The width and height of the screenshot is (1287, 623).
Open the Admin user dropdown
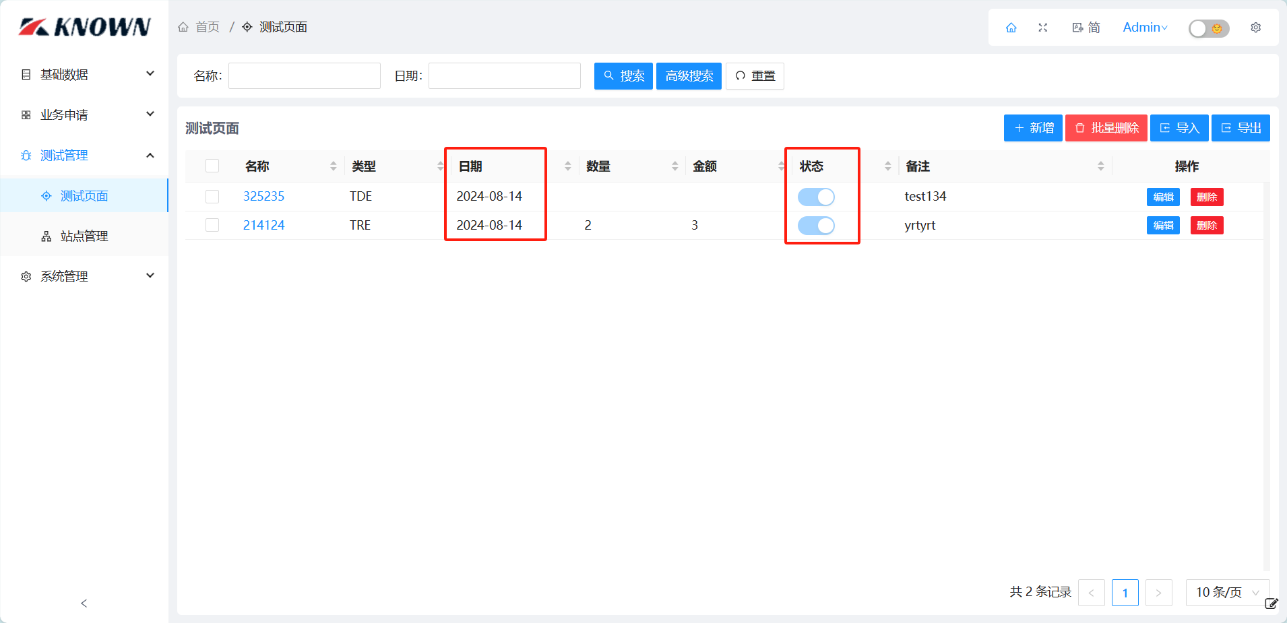[x=1145, y=28]
